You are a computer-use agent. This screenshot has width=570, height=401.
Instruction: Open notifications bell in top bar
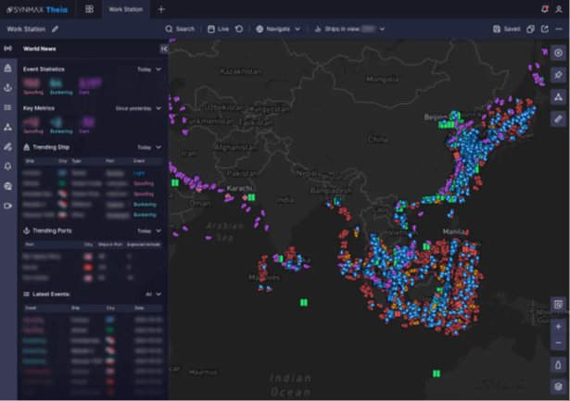(544, 9)
